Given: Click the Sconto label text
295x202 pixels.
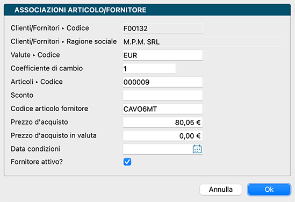Looking at the screenshot, I should point(22,95).
